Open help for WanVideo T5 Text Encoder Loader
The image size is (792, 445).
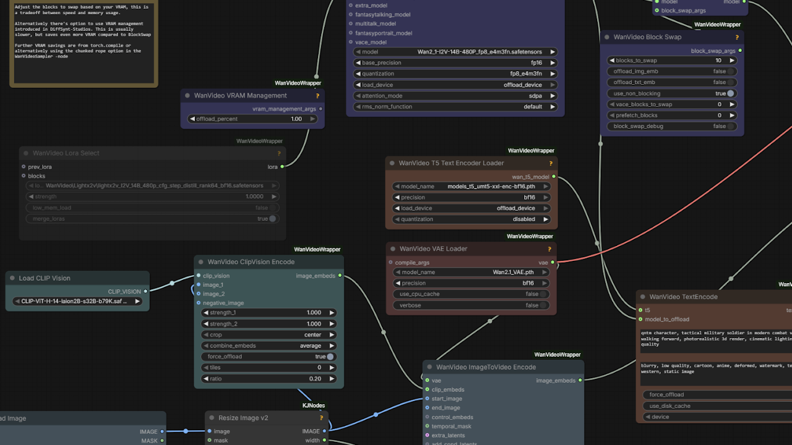tap(551, 163)
